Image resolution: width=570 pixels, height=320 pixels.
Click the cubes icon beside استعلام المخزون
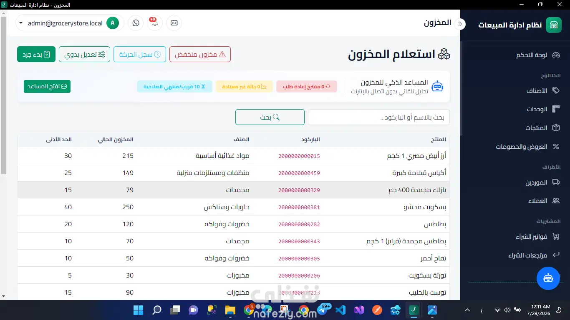[x=444, y=54]
